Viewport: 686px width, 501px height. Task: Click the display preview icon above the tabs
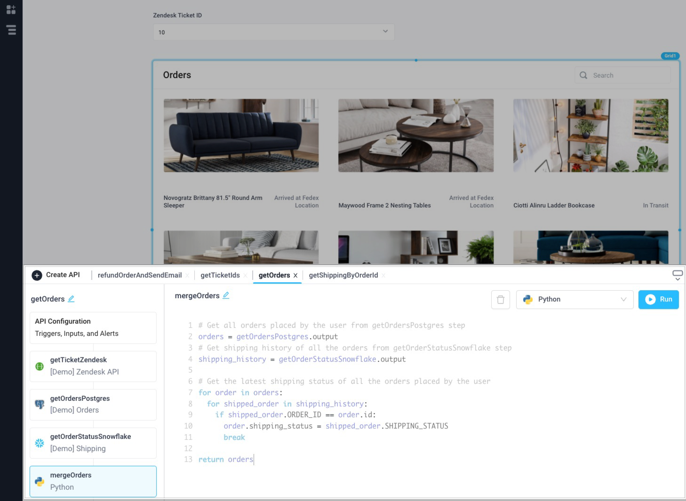678,272
